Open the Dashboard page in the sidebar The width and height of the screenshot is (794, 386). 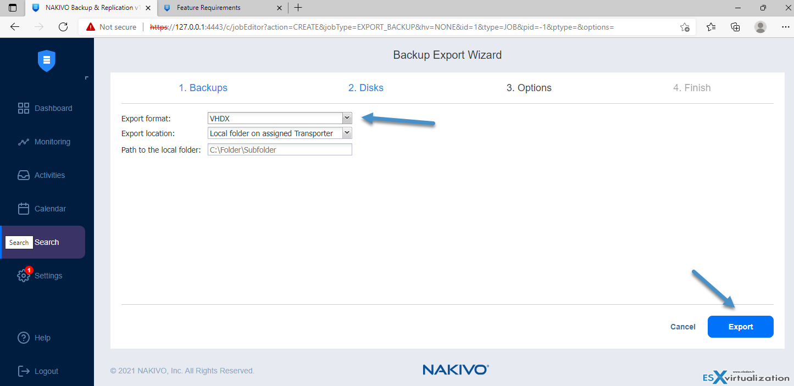point(45,108)
